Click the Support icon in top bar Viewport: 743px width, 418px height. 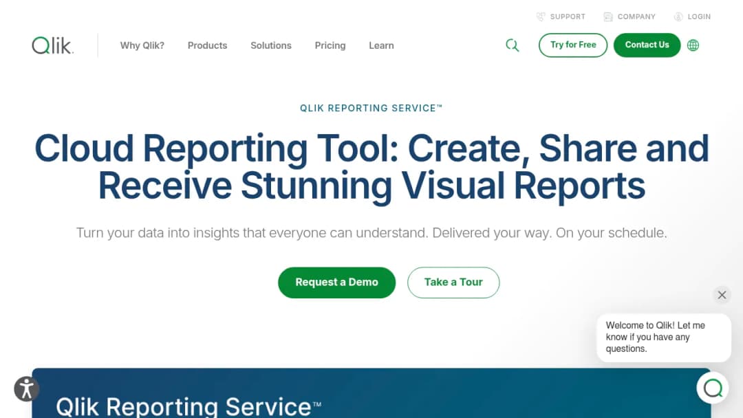541,16
